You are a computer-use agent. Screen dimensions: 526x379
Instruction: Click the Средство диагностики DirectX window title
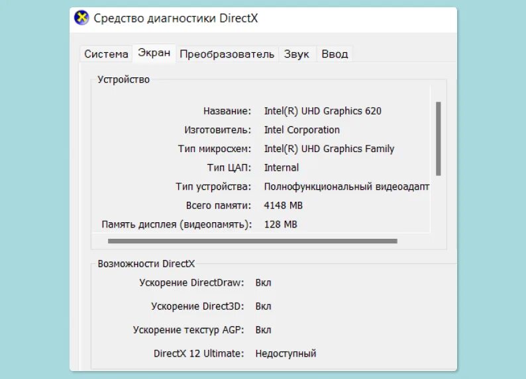[x=176, y=18]
